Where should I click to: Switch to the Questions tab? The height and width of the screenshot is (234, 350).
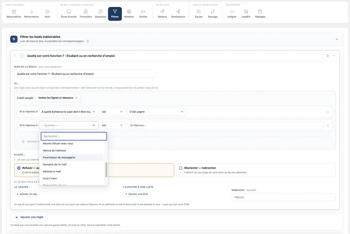coord(100,14)
